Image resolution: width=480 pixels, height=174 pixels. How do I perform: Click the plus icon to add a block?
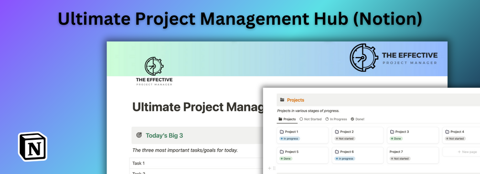pyautogui.click(x=269, y=168)
